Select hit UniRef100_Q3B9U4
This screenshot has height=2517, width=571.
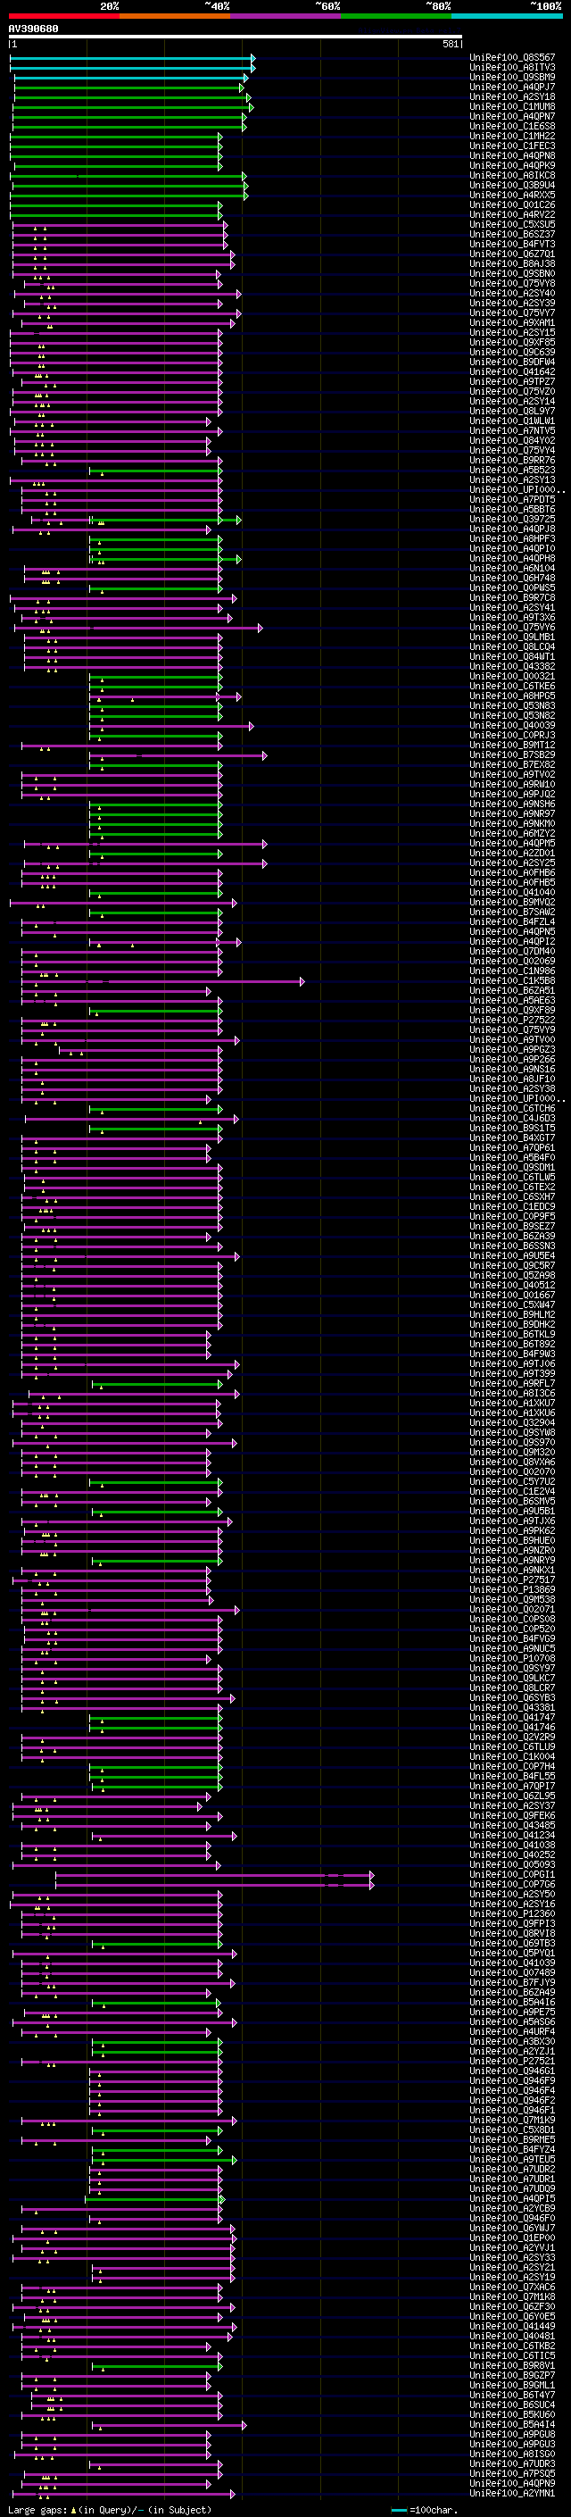click(512, 185)
